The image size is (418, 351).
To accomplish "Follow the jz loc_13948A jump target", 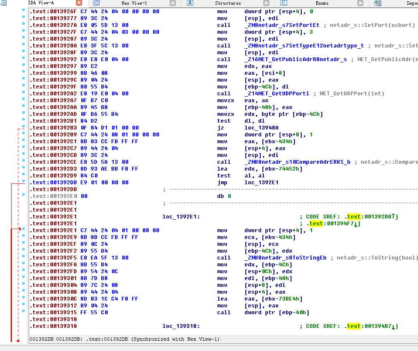I will pyautogui.click(x=261, y=128).
